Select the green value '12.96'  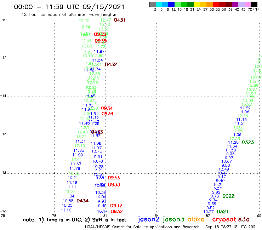coord(86,41)
